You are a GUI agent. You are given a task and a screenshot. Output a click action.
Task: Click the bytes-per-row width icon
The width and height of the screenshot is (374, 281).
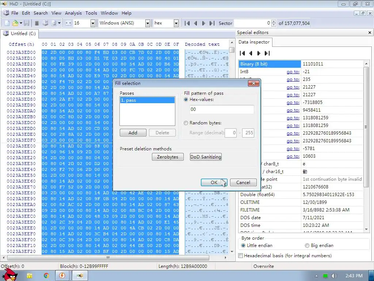pos(68,23)
